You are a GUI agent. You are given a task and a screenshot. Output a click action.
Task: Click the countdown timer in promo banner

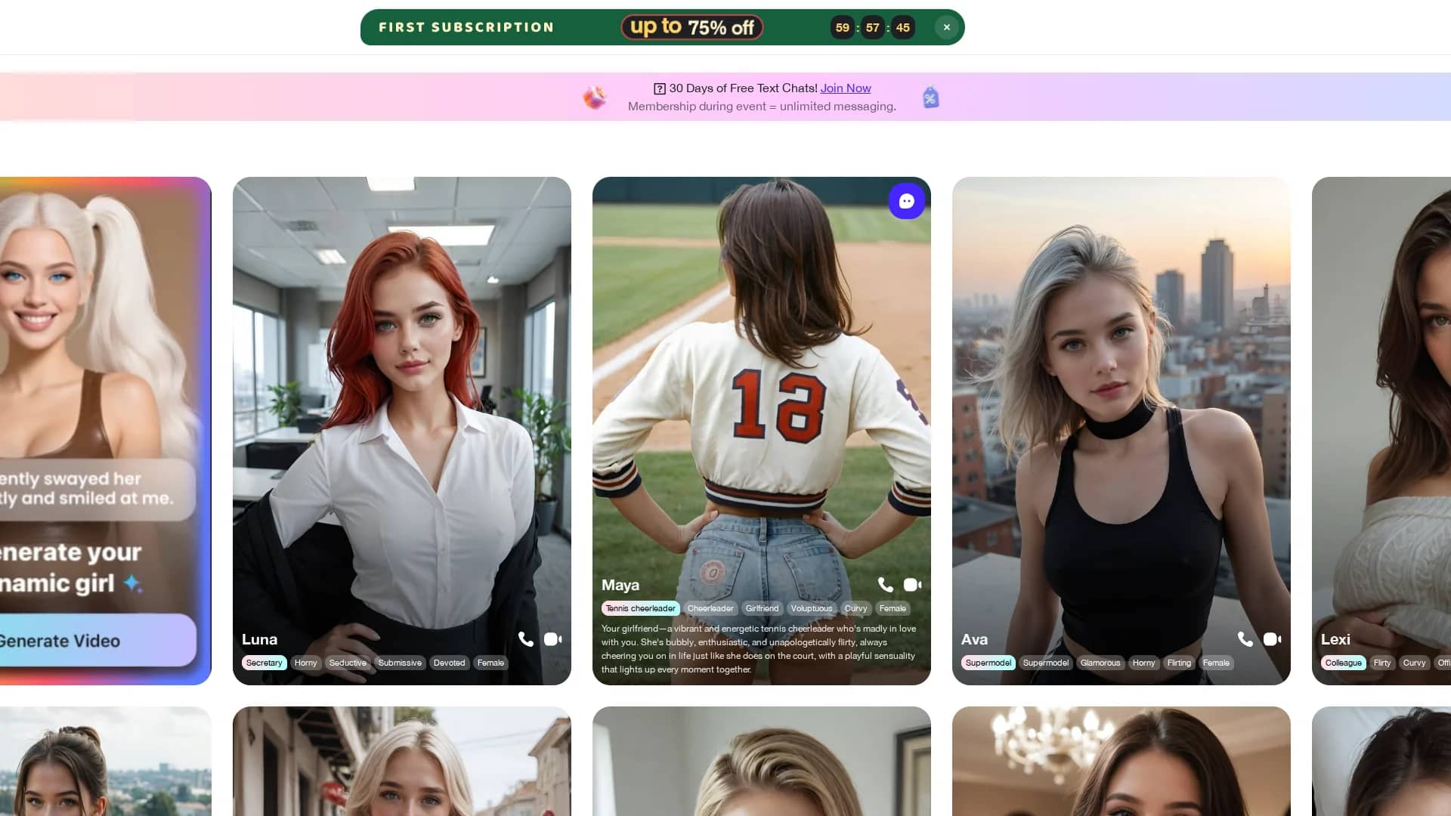coord(873,27)
